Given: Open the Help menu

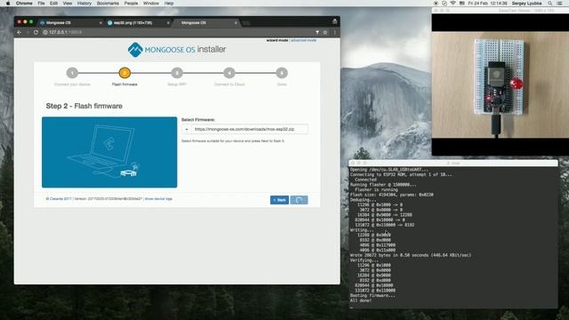Looking at the screenshot, I should (x=169, y=4).
